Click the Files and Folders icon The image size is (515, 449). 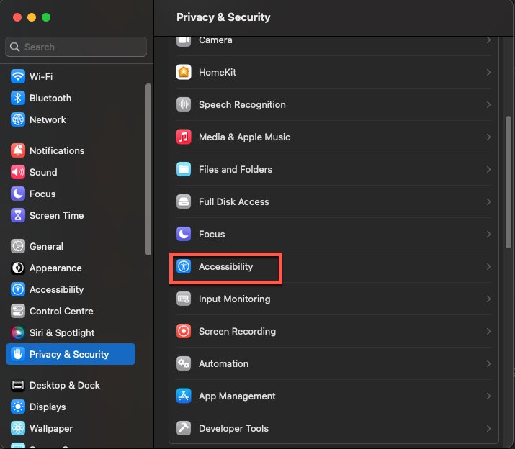coord(184,169)
